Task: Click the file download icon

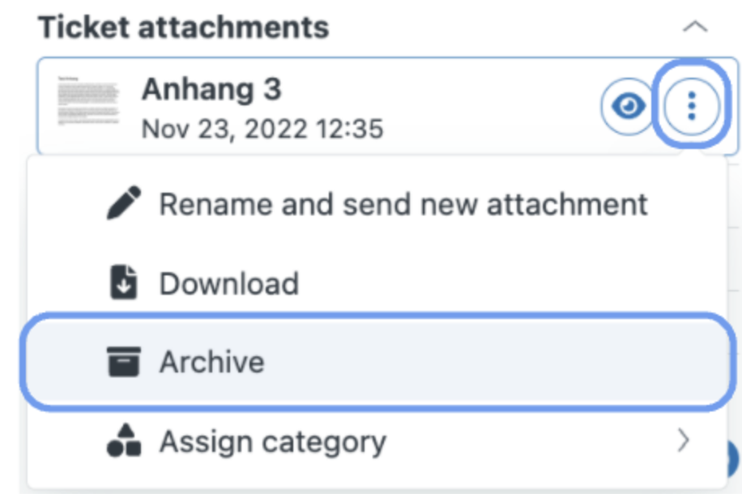Action: 123,283
